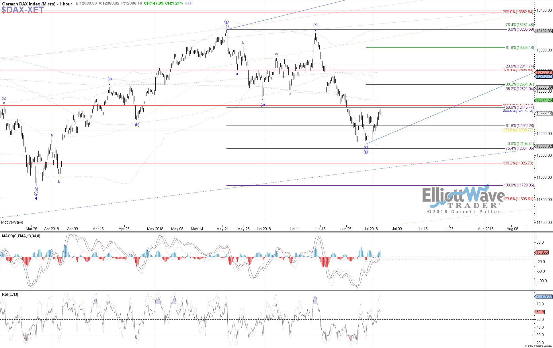This screenshot has height=348, width=553.
Task: Select the red 12782.01 price tag
Action: click(x=544, y=73)
